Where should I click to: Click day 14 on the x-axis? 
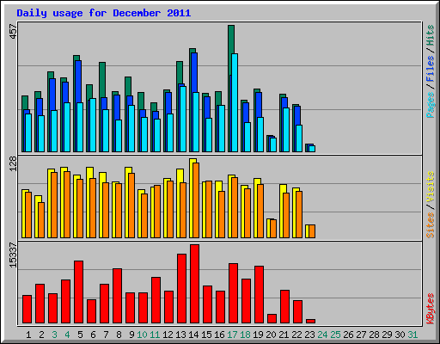point(193,335)
